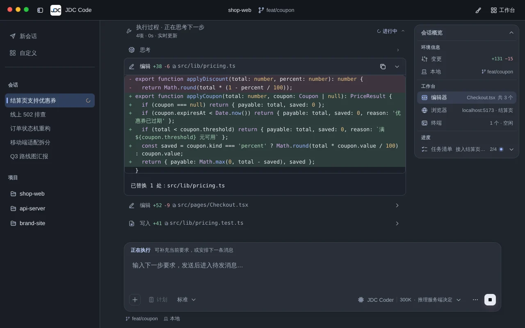Screen dimensions: 525x328
Task: Open the api-server project folder
Action: 50,208
